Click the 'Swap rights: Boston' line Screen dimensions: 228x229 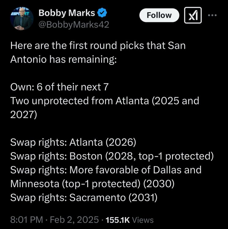[x=112, y=156]
